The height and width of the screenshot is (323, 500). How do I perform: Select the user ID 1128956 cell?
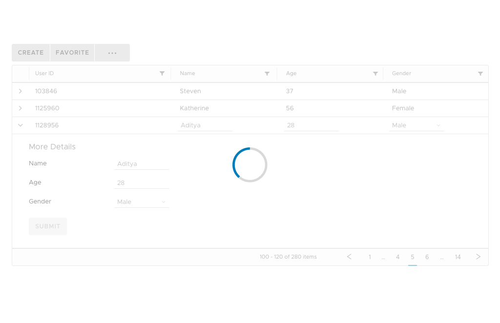(x=47, y=125)
